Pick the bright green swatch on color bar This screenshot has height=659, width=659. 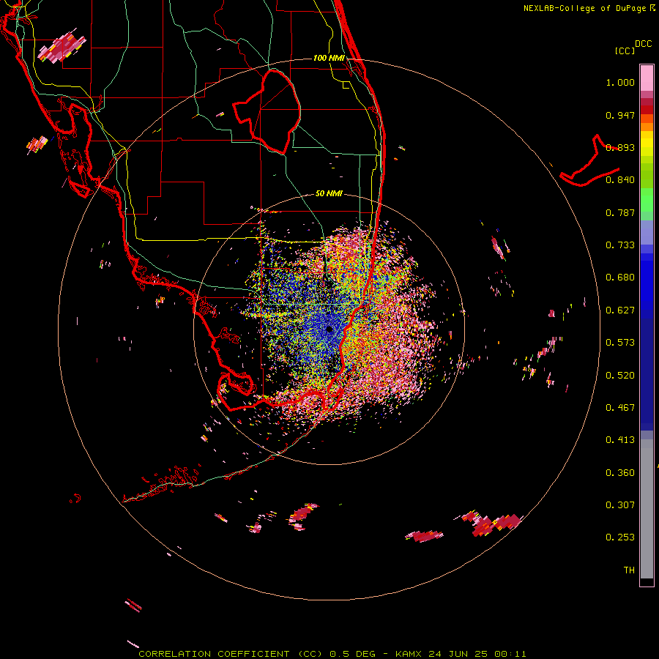647,200
